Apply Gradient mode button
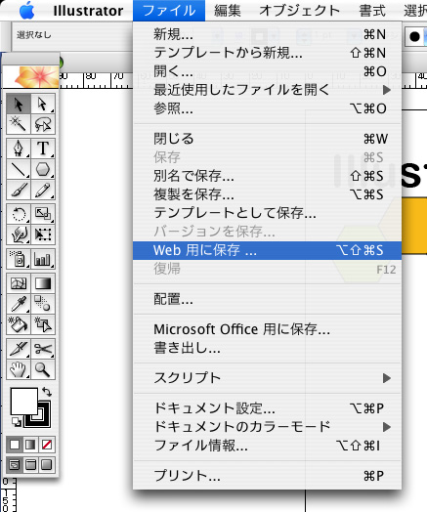Viewport: 427px width, 512px height. (30, 445)
